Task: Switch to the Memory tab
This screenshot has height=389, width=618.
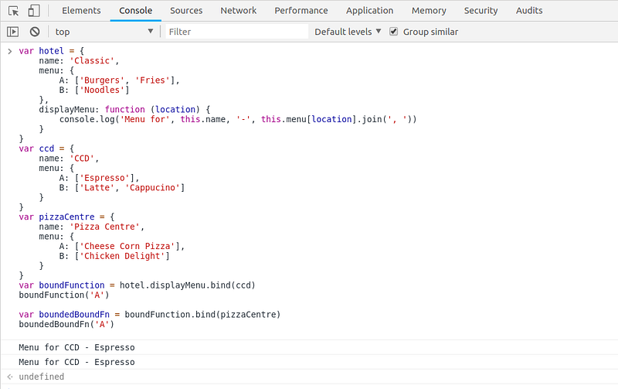Action: 429,11
